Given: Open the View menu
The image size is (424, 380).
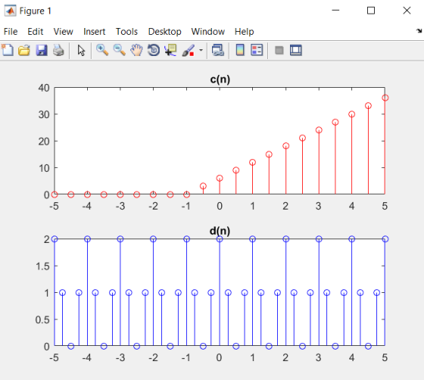Looking at the screenshot, I should [x=64, y=32].
